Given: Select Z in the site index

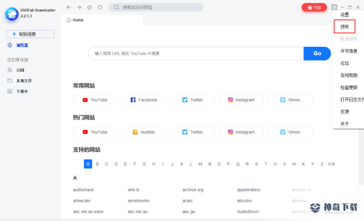Looking at the screenshot, I should tap(322, 164).
